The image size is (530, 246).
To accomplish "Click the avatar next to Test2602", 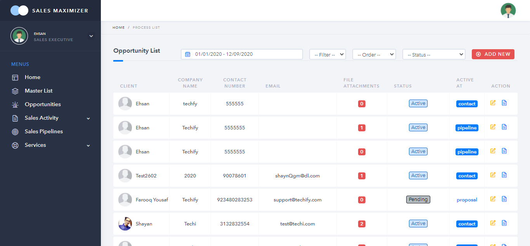I will click(x=125, y=175).
